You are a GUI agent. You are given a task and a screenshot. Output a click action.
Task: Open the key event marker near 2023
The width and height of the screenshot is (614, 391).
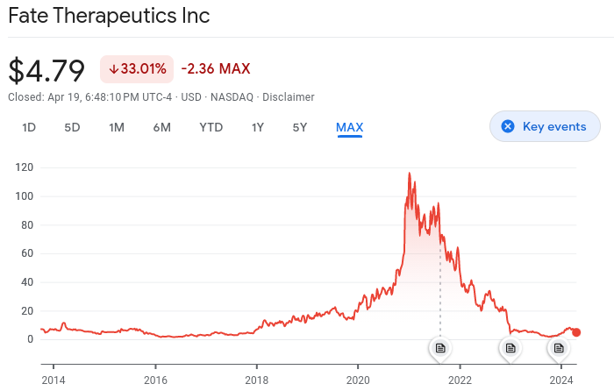pyautogui.click(x=510, y=348)
